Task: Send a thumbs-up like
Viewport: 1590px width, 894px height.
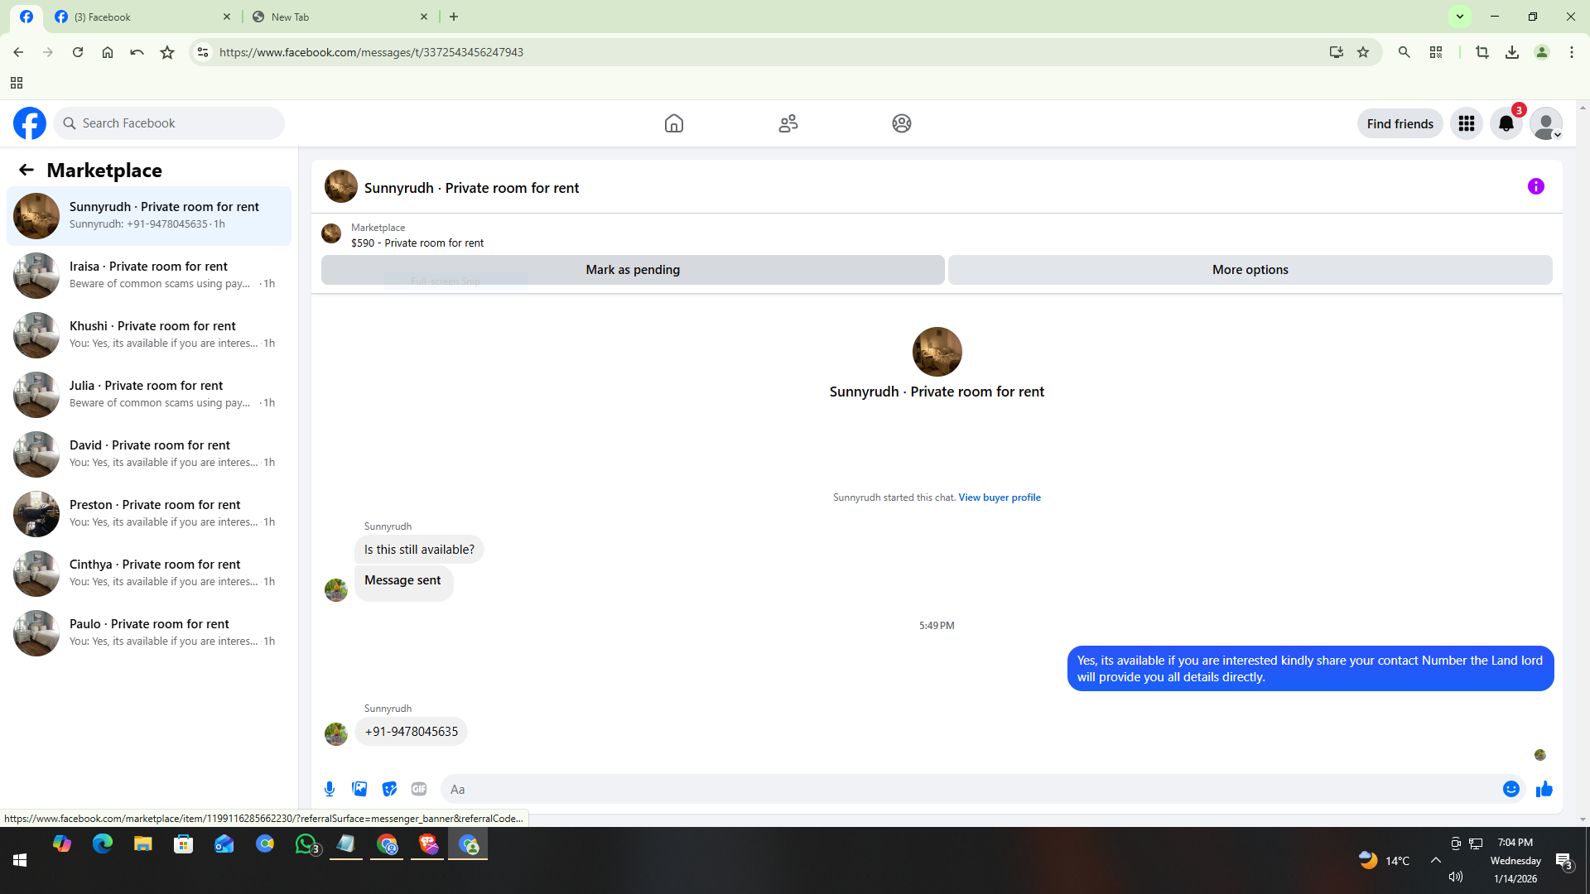Action: 1544,789
